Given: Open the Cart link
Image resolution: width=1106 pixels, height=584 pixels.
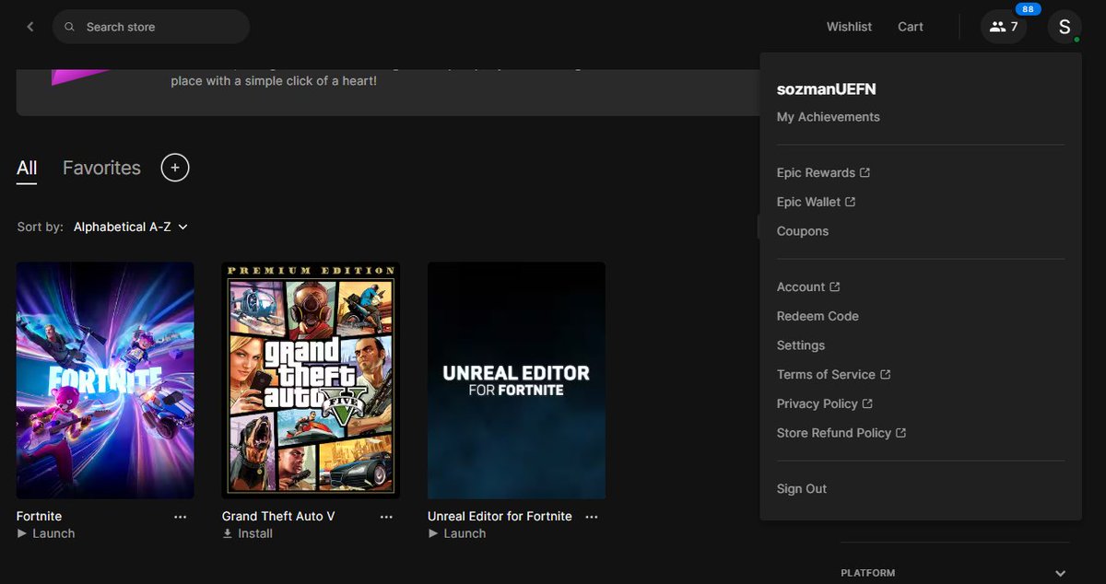Looking at the screenshot, I should coord(911,27).
